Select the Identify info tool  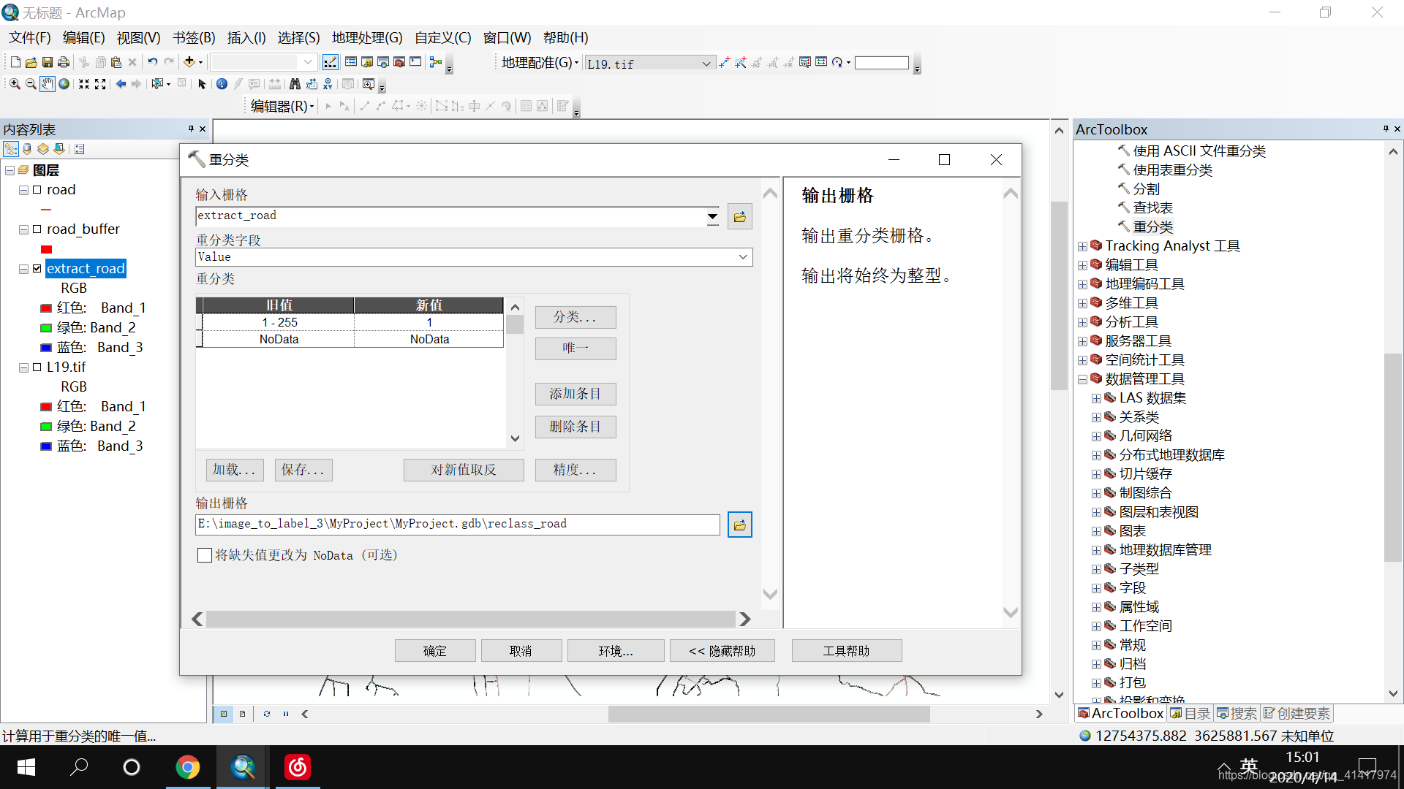[x=222, y=84]
